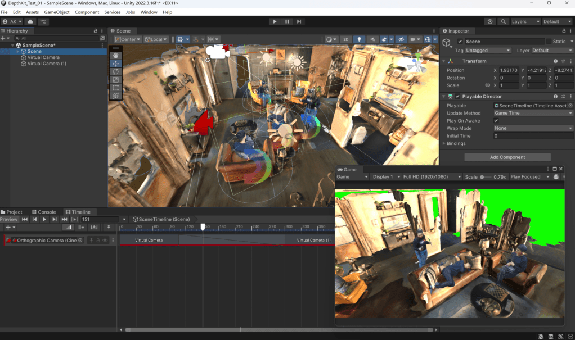
Task: Click the Add Component button
Action: tap(507, 157)
